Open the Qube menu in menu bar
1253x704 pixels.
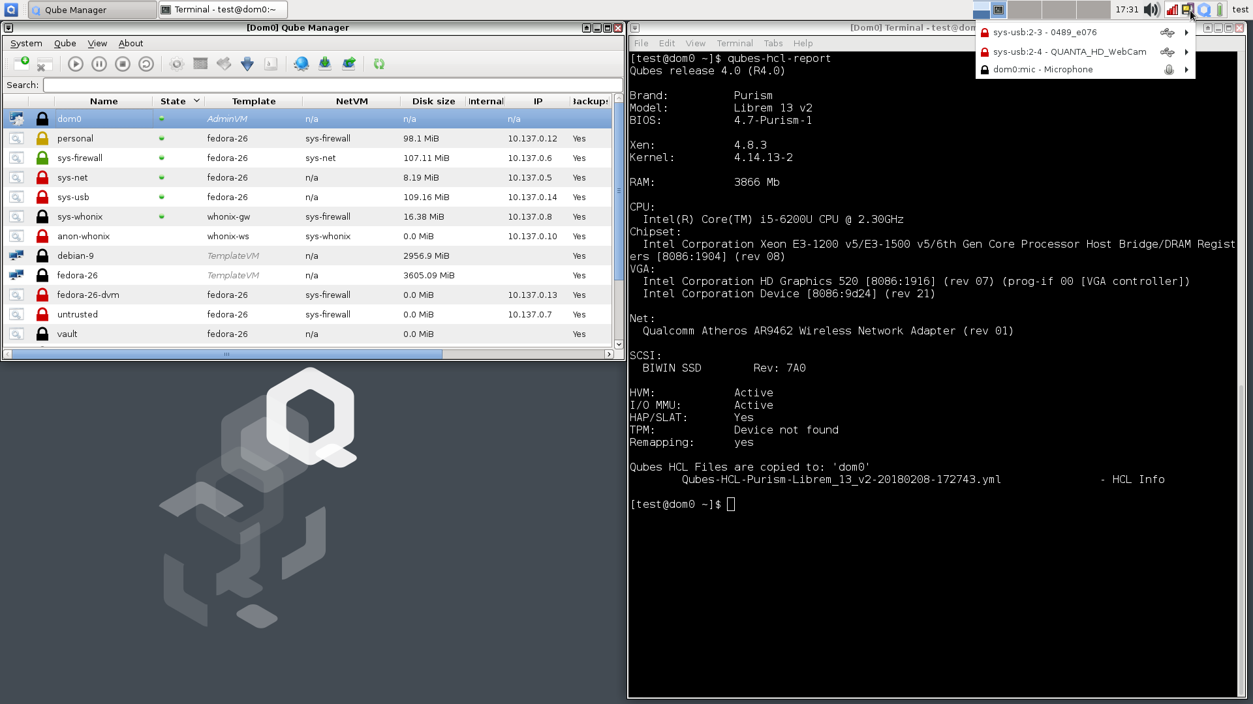pos(64,43)
